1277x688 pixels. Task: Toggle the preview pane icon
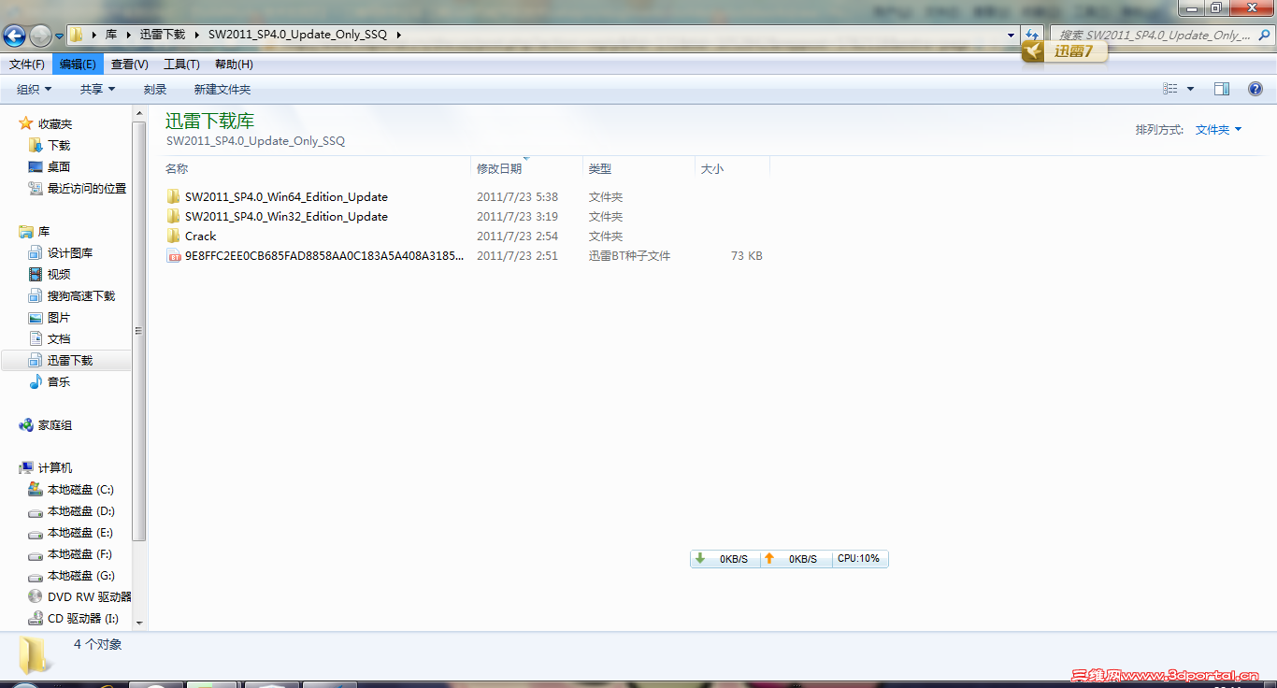click(1222, 89)
